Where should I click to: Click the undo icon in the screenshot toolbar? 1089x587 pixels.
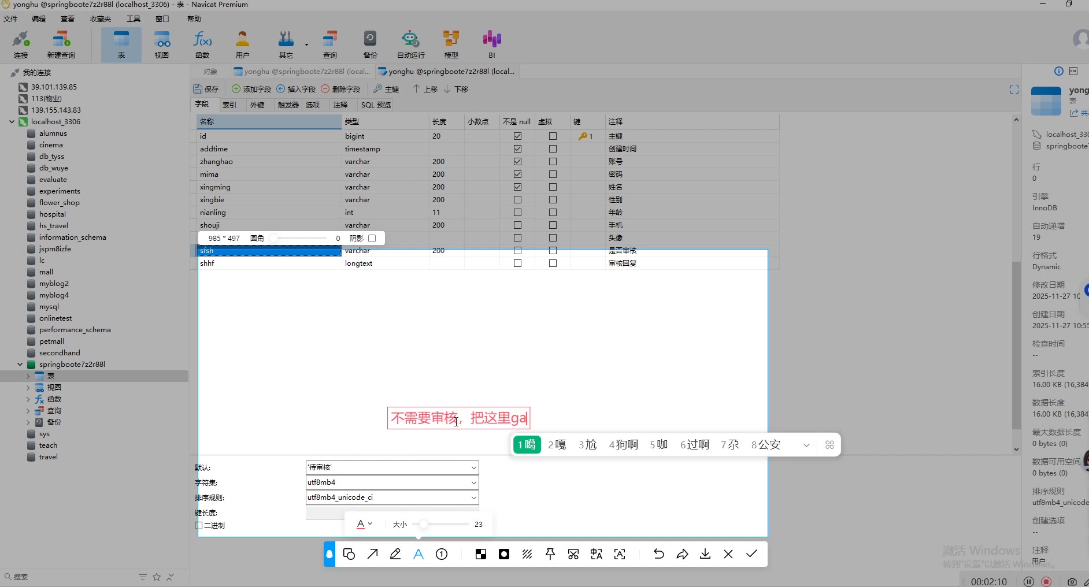(x=658, y=554)
